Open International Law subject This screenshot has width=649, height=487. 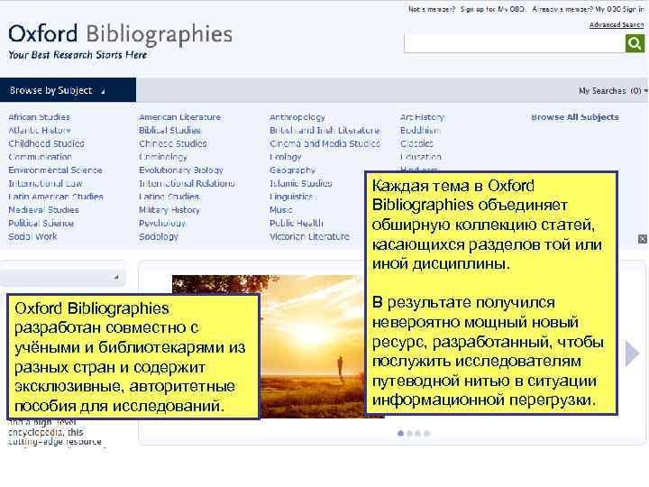[x=46, y=183]
